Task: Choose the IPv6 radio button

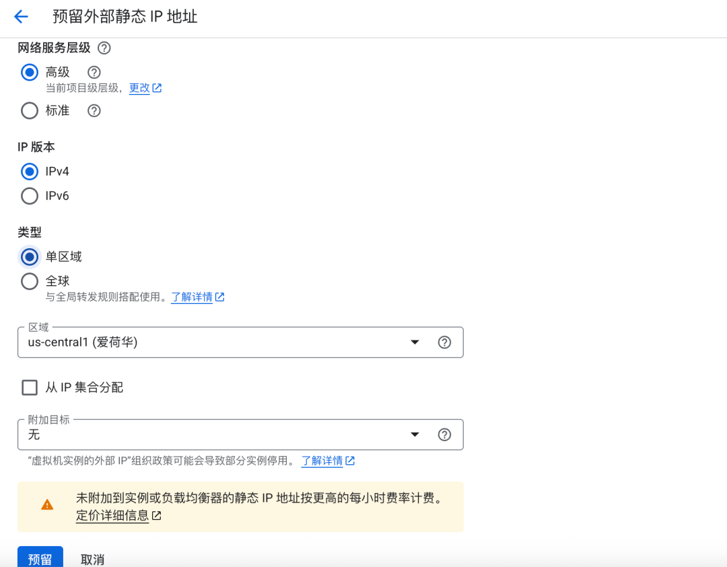Action: point(30,196)
